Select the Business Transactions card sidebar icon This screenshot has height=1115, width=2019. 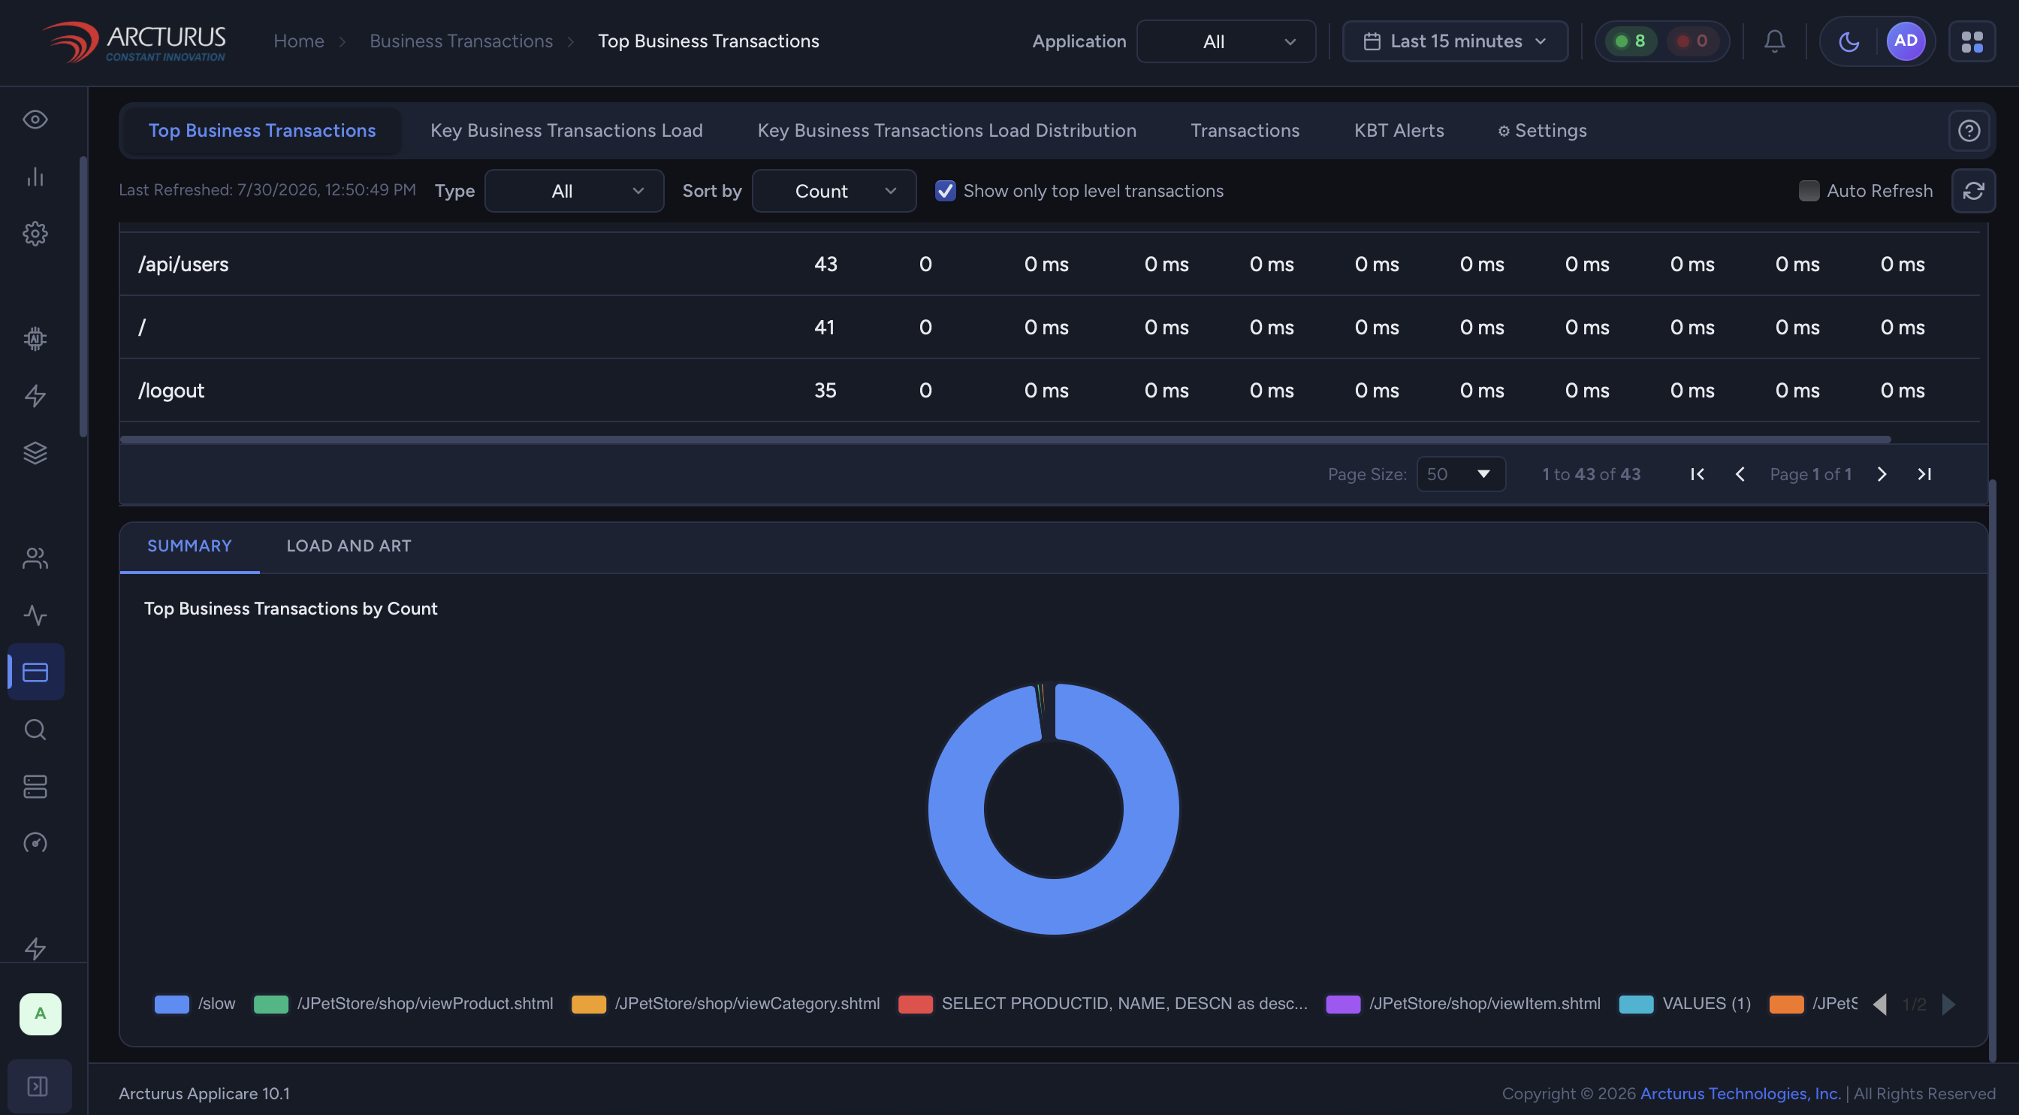pos(35,672)
